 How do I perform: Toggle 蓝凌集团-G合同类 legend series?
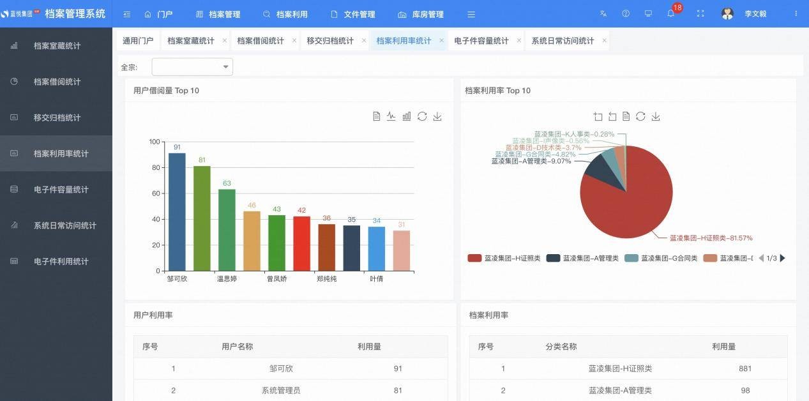pyautogui.click(x=661, y=258)
